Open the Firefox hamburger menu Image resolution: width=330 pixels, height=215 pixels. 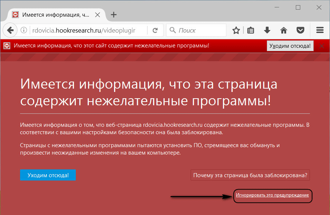[x=320, y=30]
